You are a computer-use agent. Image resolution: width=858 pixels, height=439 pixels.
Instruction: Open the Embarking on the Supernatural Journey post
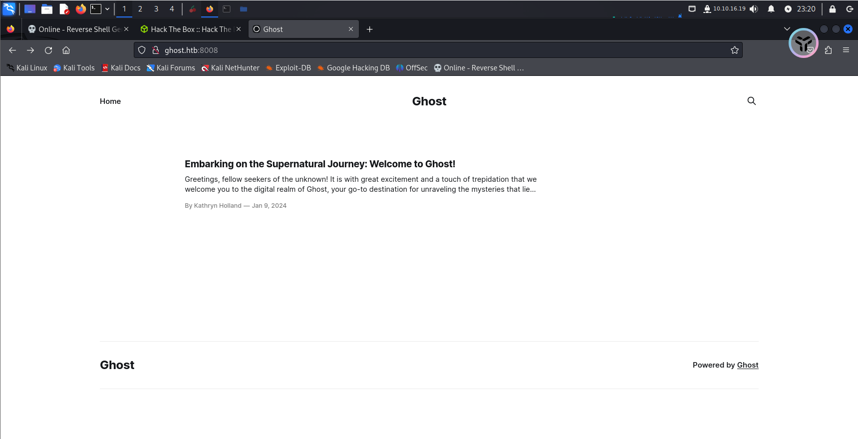[319, 164]
